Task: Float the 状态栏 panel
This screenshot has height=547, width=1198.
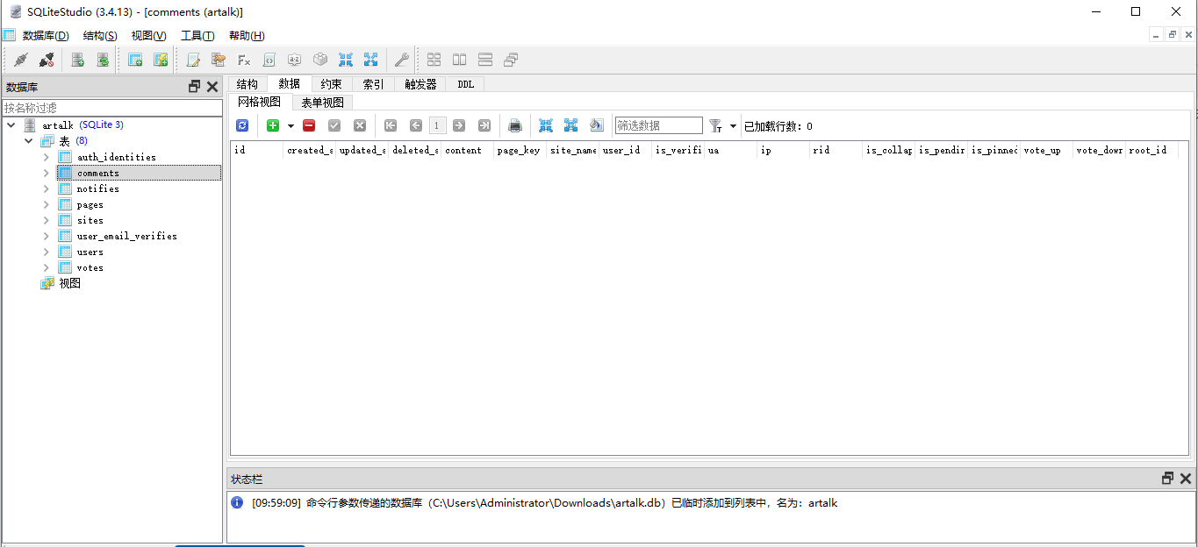Action: click(x=1167, y=479)
